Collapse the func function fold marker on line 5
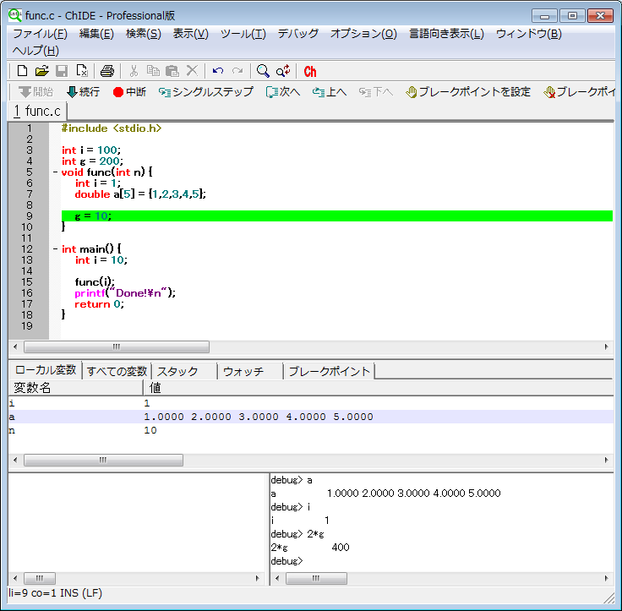The height and width of the screenshot is (611, 622). (x=55, y=172)
